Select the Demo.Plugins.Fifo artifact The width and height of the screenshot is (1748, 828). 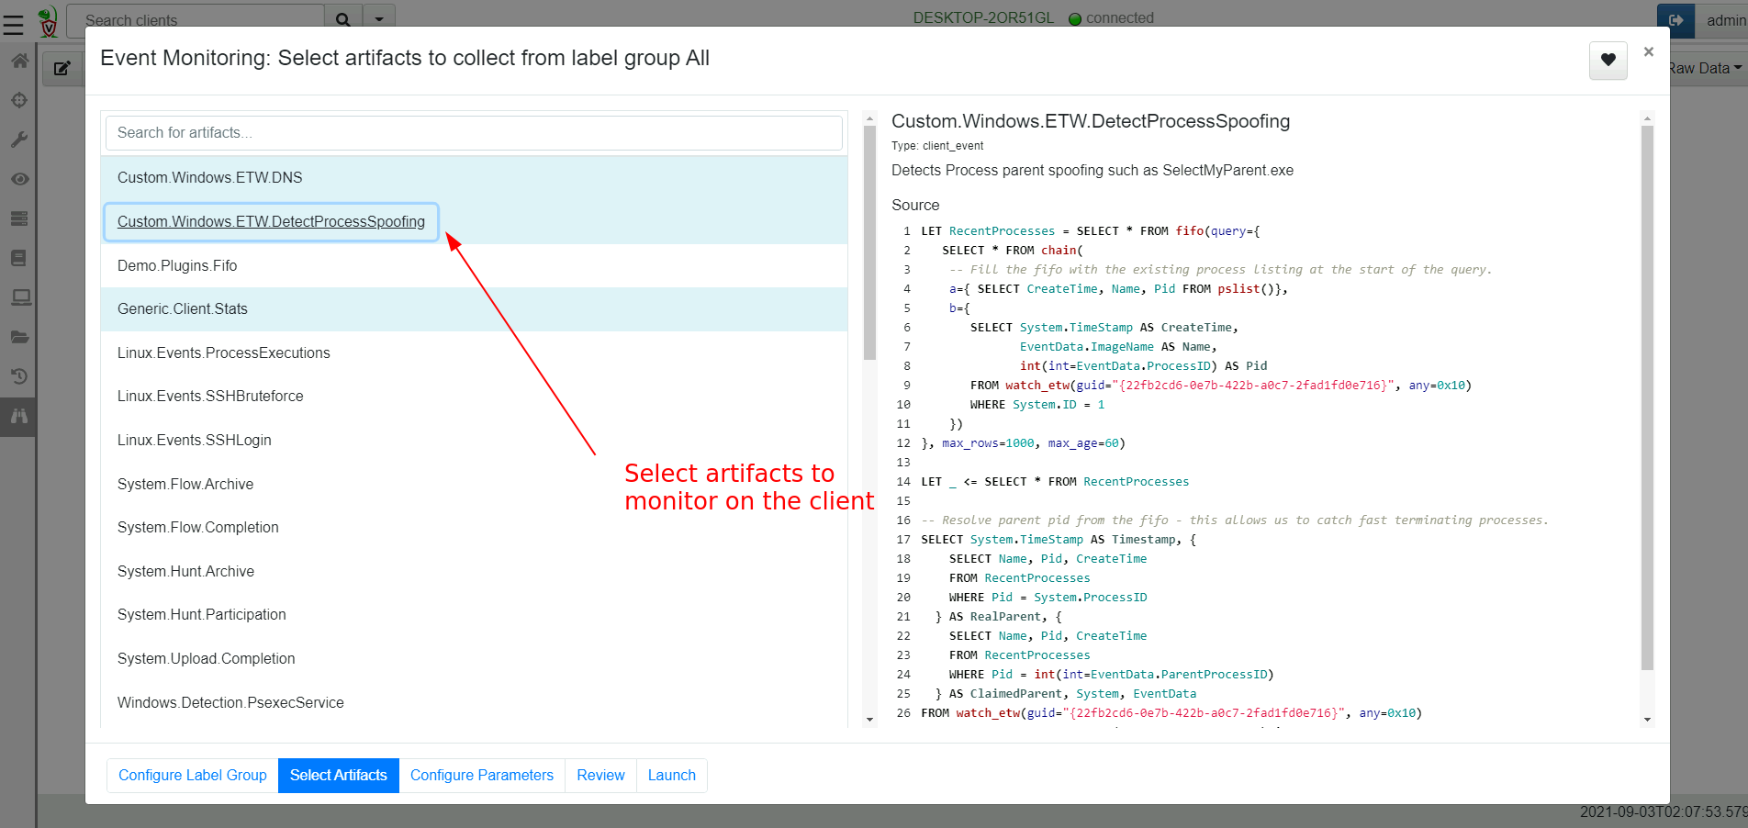pyautogui.click(x=177, y=266)
